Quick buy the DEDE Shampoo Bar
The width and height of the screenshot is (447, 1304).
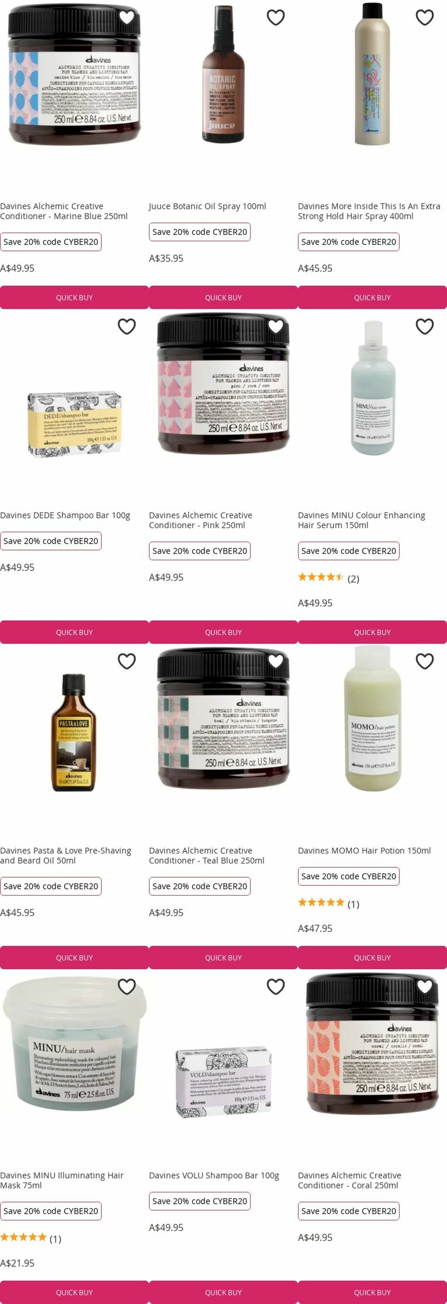tap(74, 632)
